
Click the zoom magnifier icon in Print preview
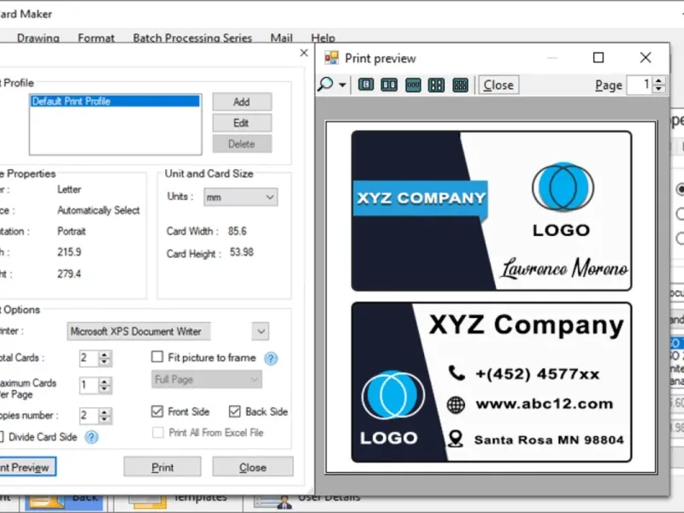click(x=326, y=84)
